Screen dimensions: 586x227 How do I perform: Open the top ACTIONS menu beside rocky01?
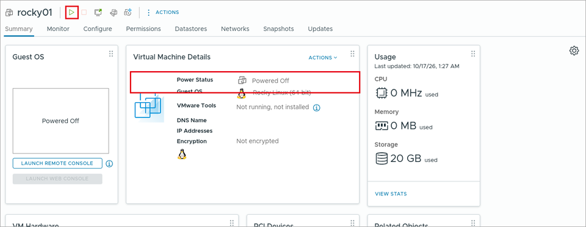point(163,12)
